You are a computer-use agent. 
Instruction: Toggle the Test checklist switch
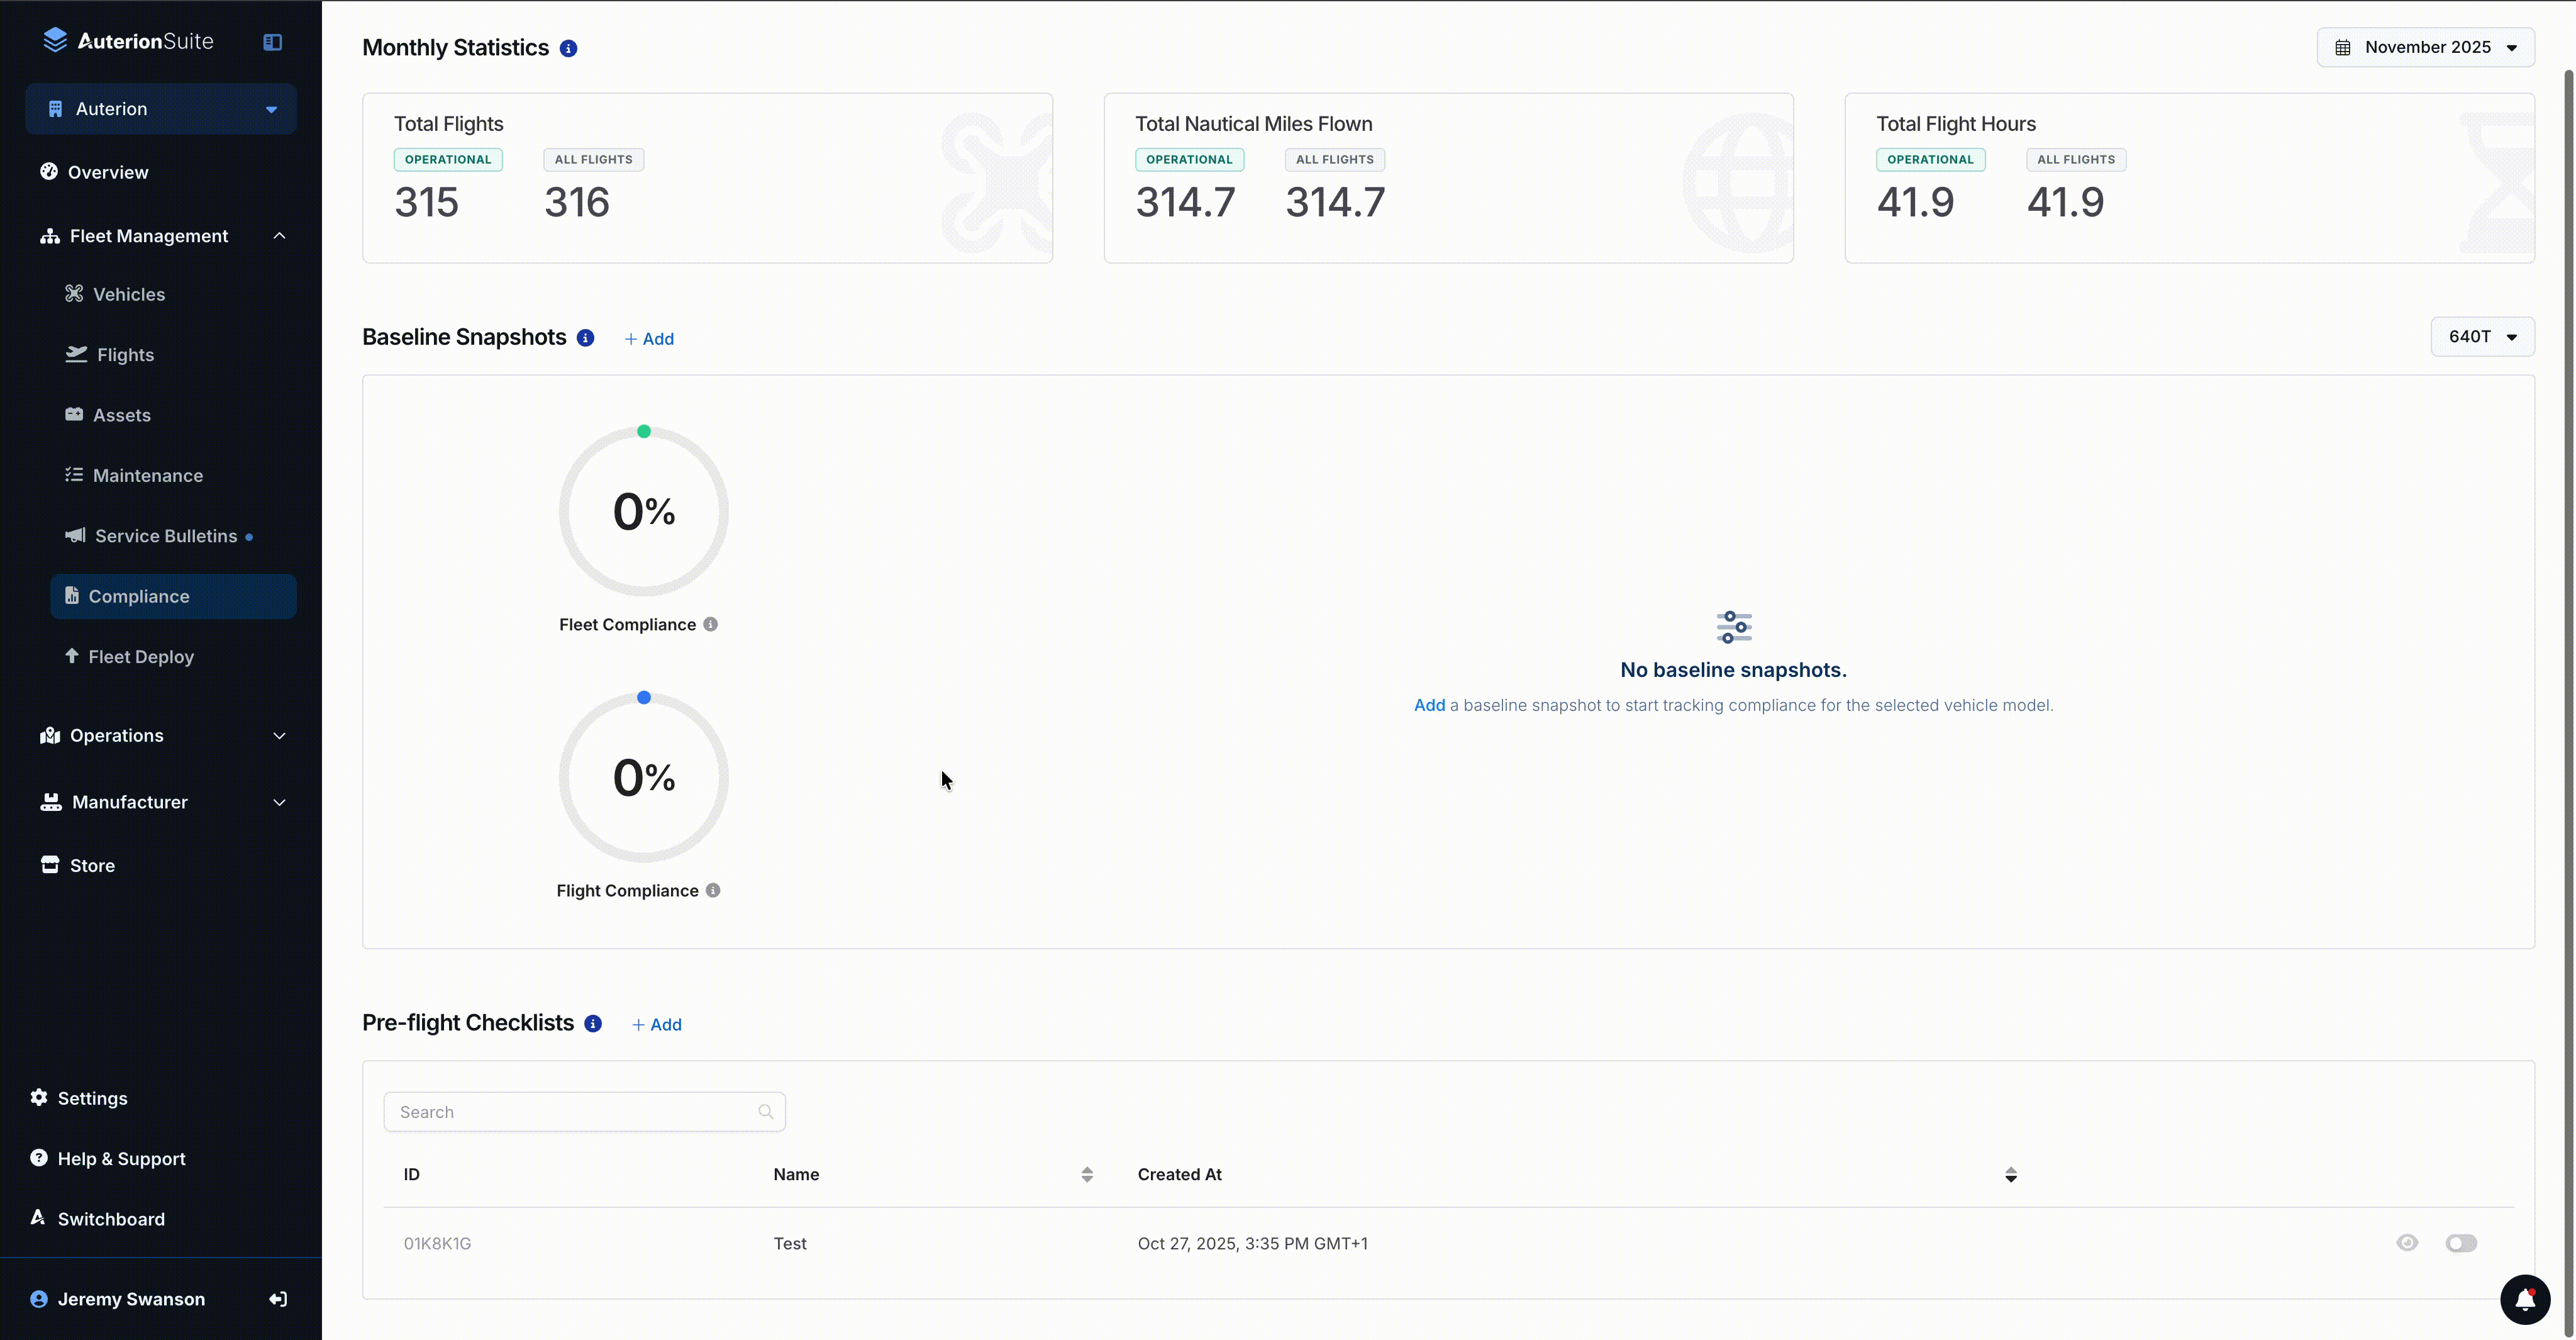pyautogui.click(x=2461, y=1243)
